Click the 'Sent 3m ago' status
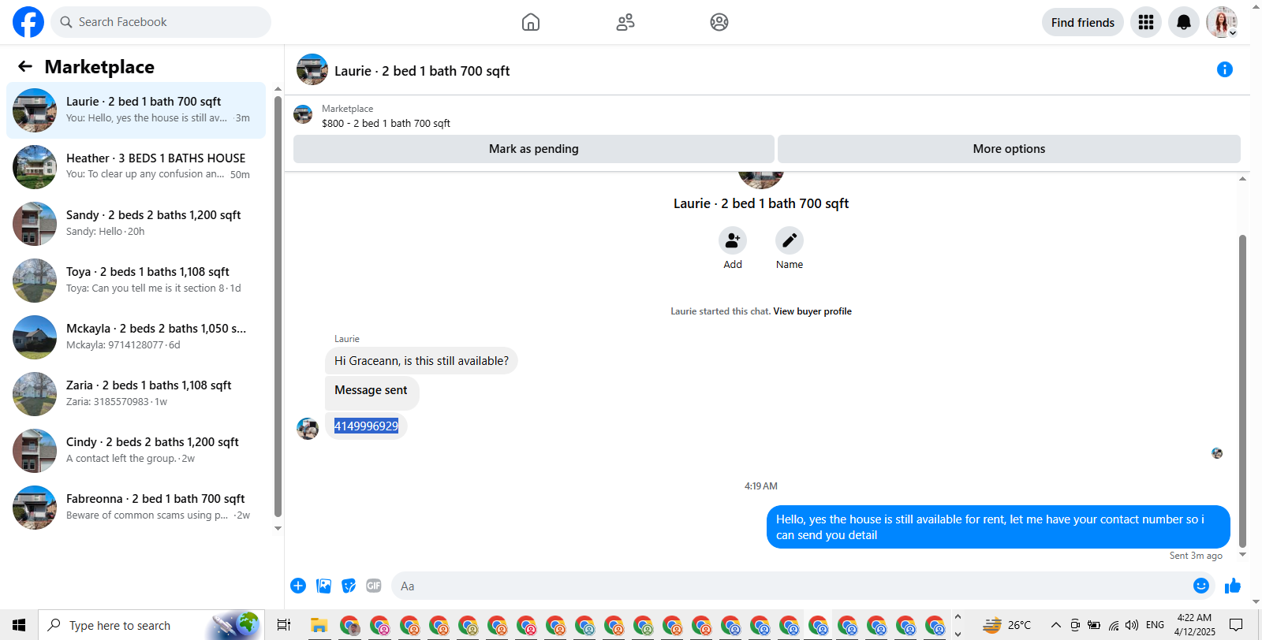Image resolution: width=1262 pixels, height=640 pixels. [1196, 556]
